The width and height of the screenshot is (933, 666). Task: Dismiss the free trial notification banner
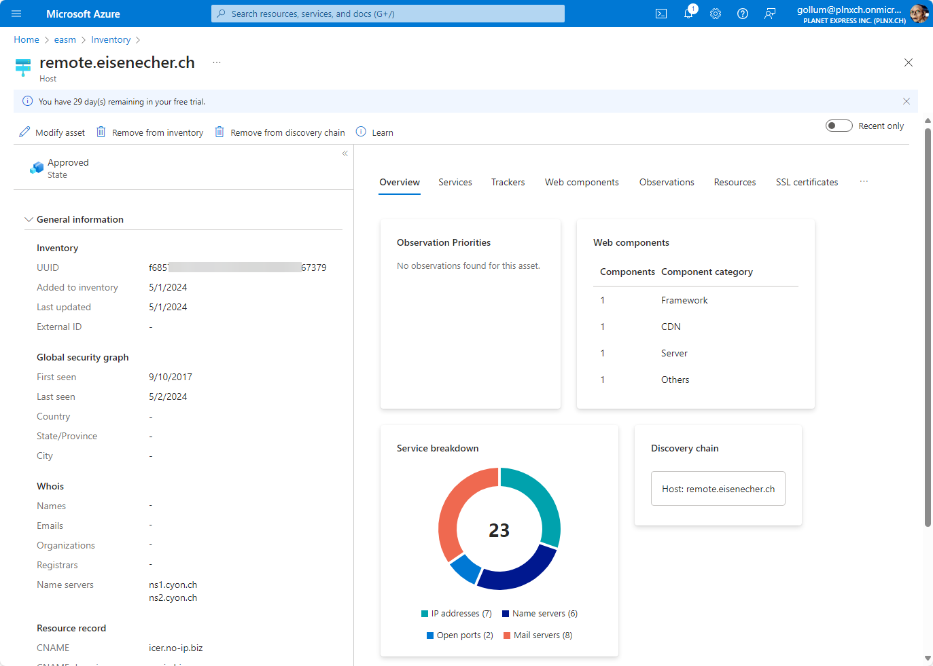tap(906, 101)
